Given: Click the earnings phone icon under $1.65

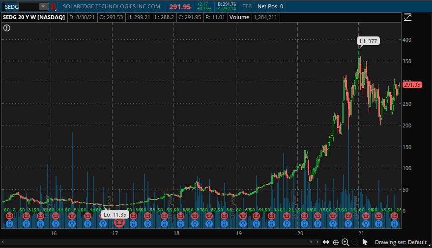Looking at the screenshot, I should pos(304,216).
